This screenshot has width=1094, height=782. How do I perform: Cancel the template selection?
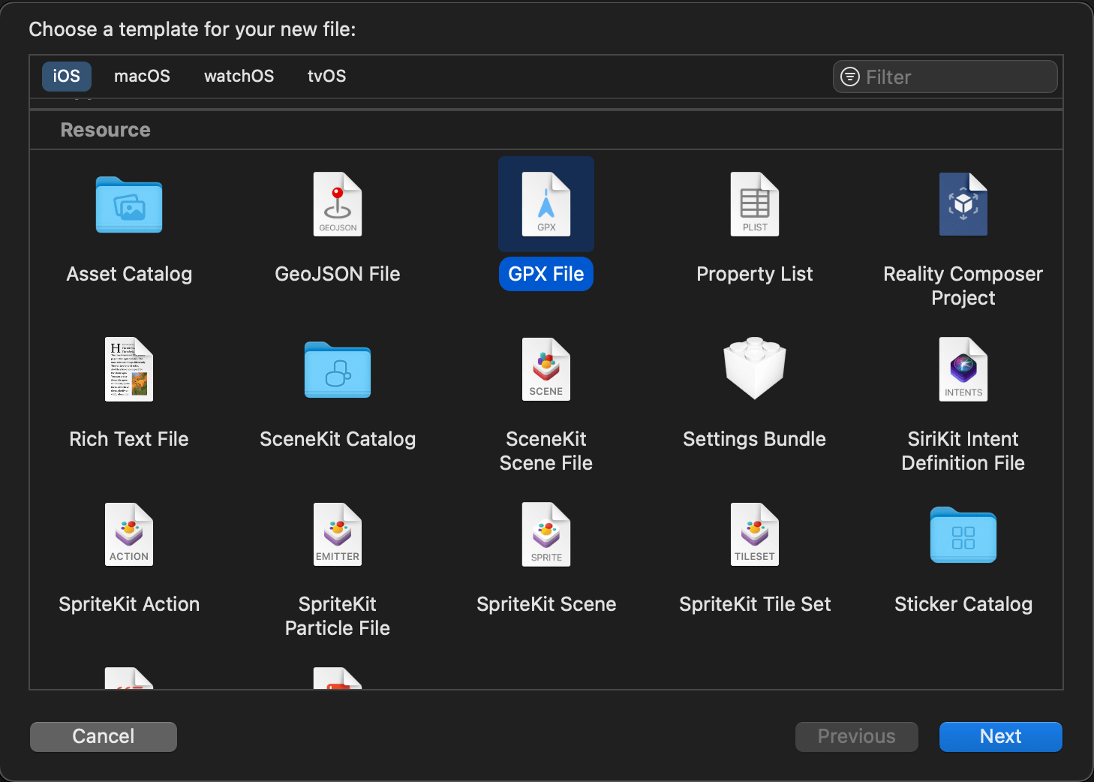click(103, 736)
